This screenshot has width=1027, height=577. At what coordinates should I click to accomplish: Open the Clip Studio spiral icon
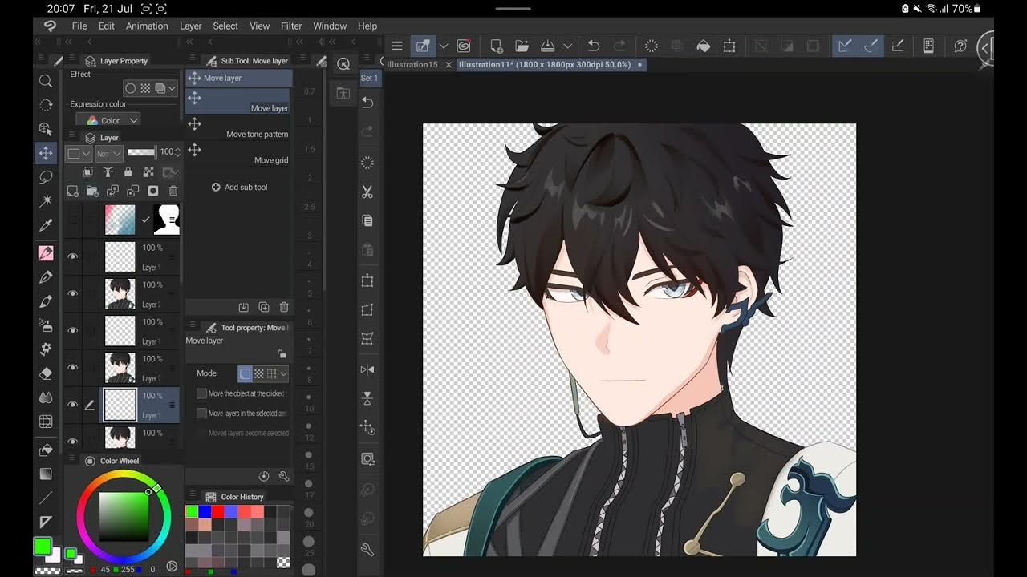pos(463,46)
